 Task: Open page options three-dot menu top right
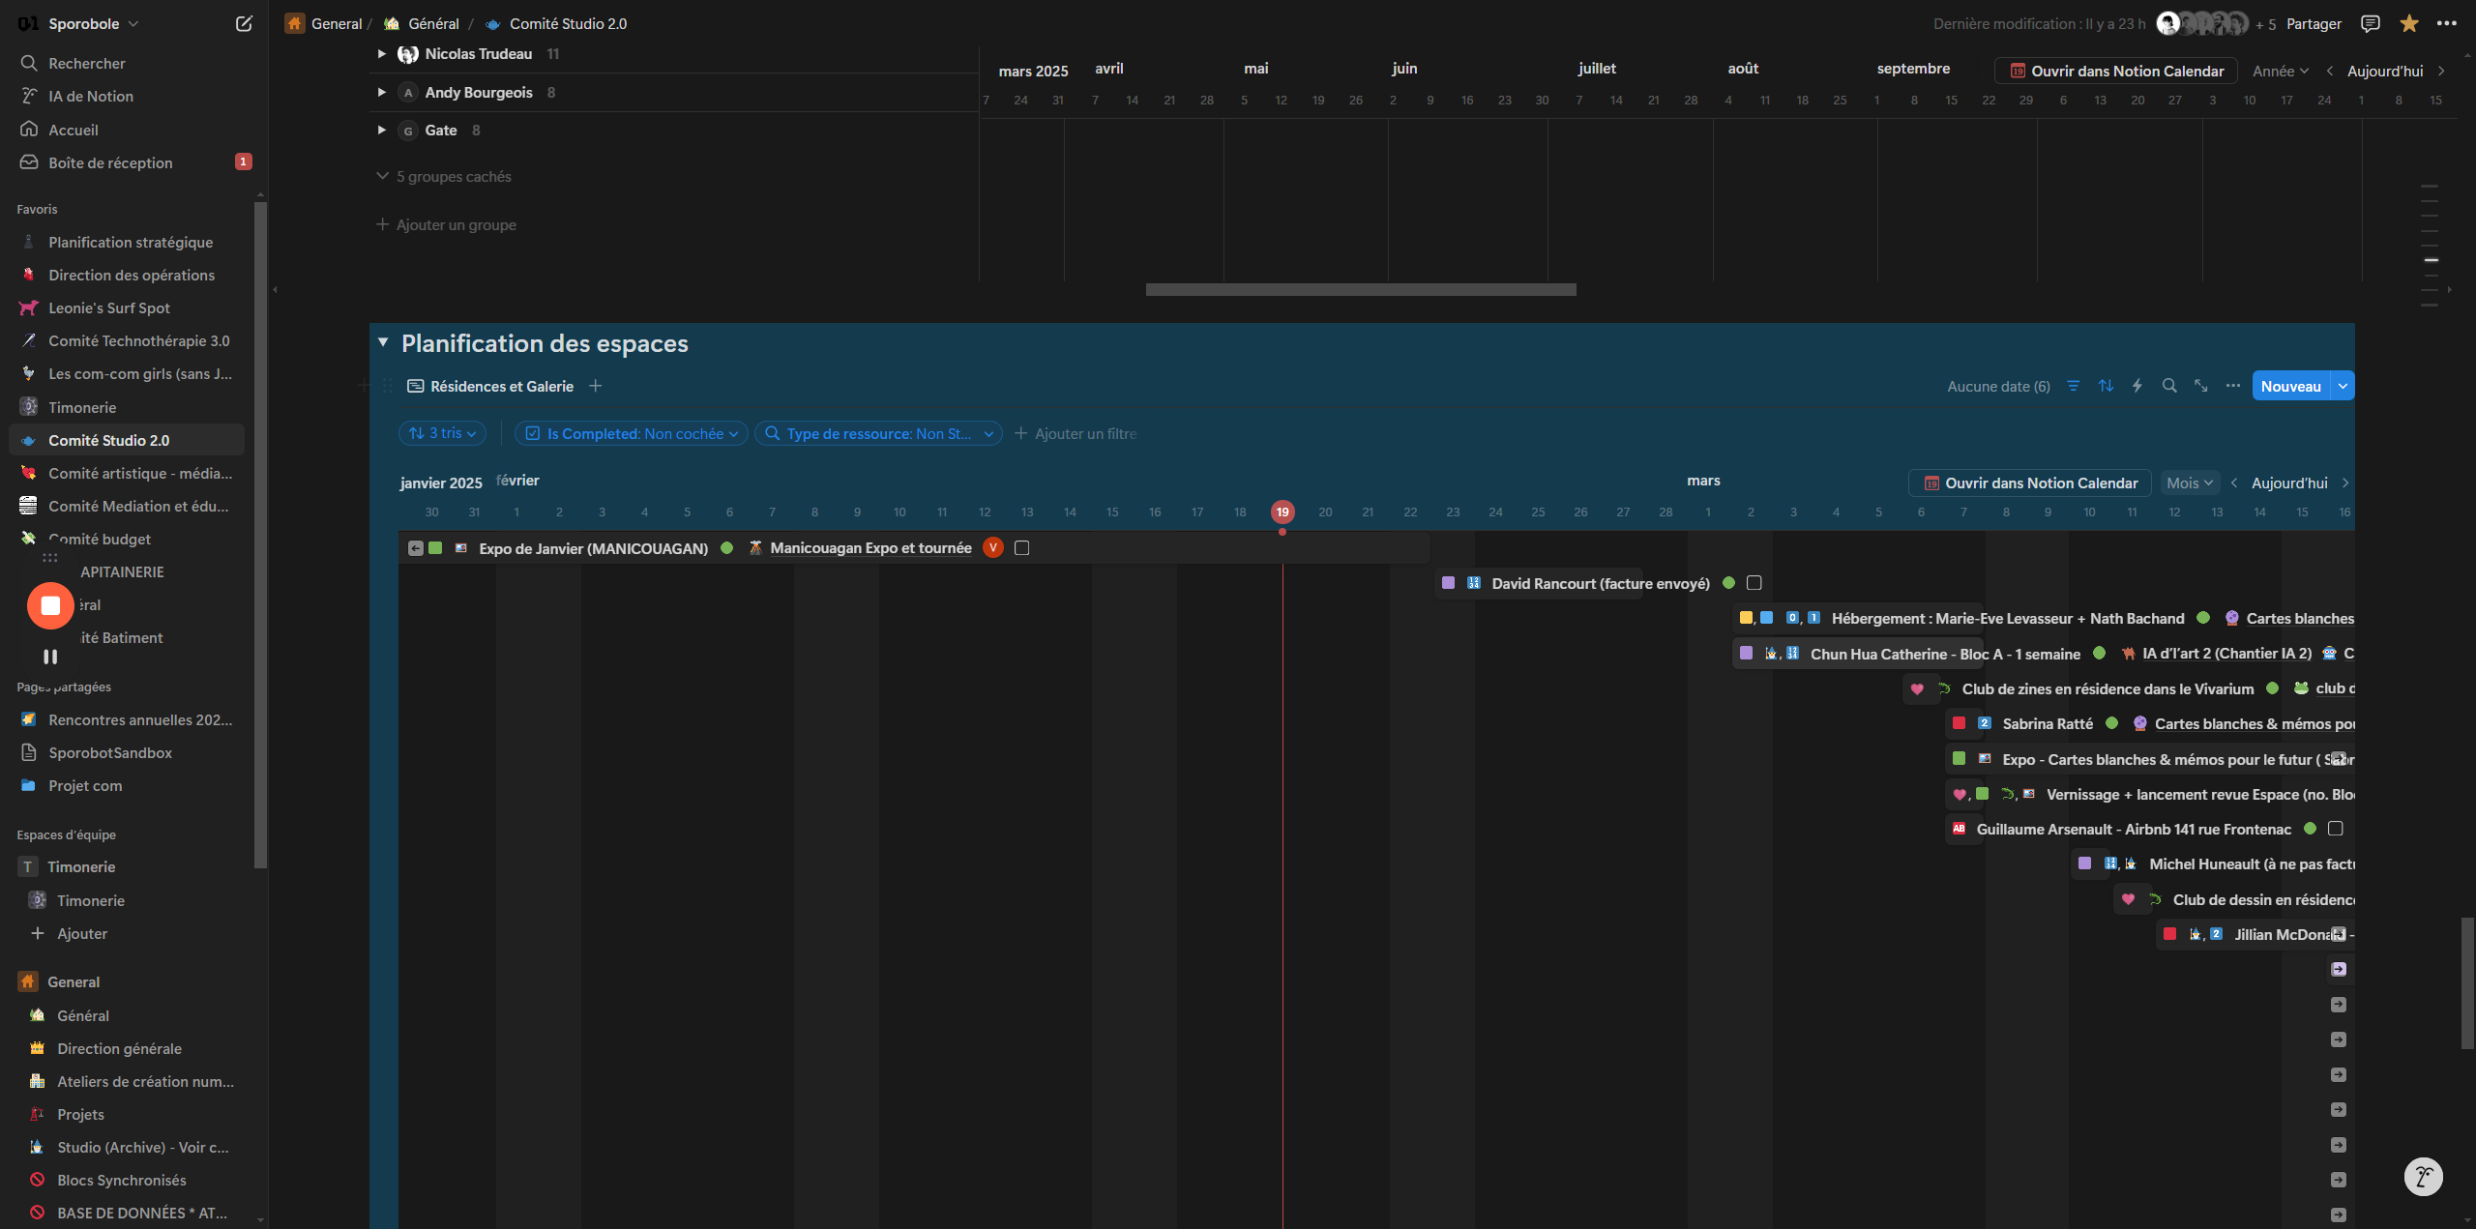[2447, 23]
